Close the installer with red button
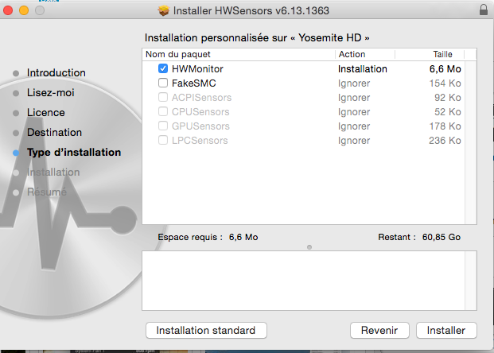494x353 pixels. [8, 10]
